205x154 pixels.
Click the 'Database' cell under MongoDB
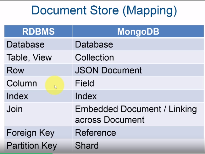(138, 44)
